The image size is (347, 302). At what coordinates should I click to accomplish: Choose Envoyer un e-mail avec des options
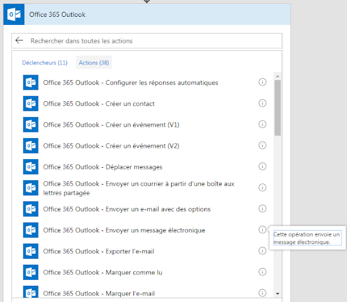[x=127, y=209]
